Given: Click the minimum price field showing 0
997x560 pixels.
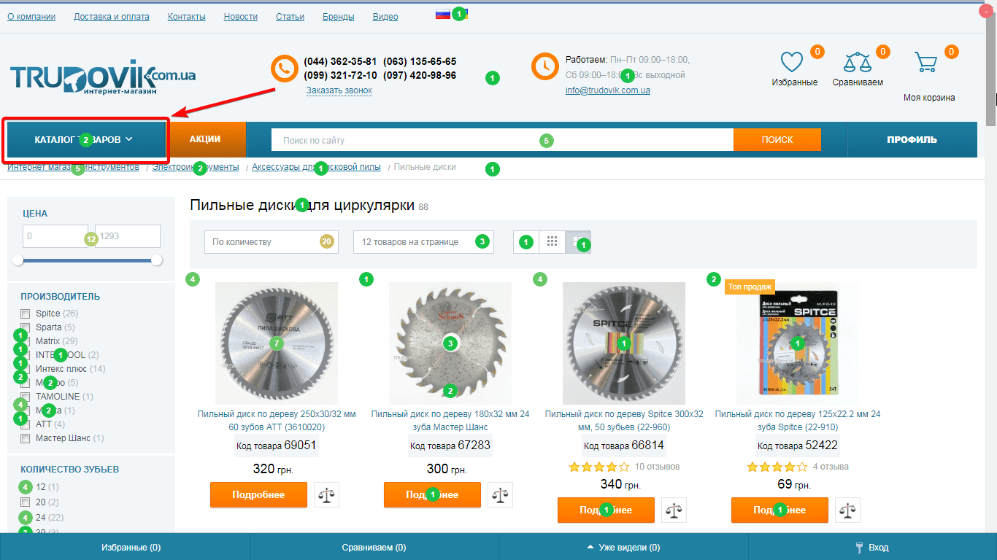Looking at the screenshot, I should click(55, 236).
